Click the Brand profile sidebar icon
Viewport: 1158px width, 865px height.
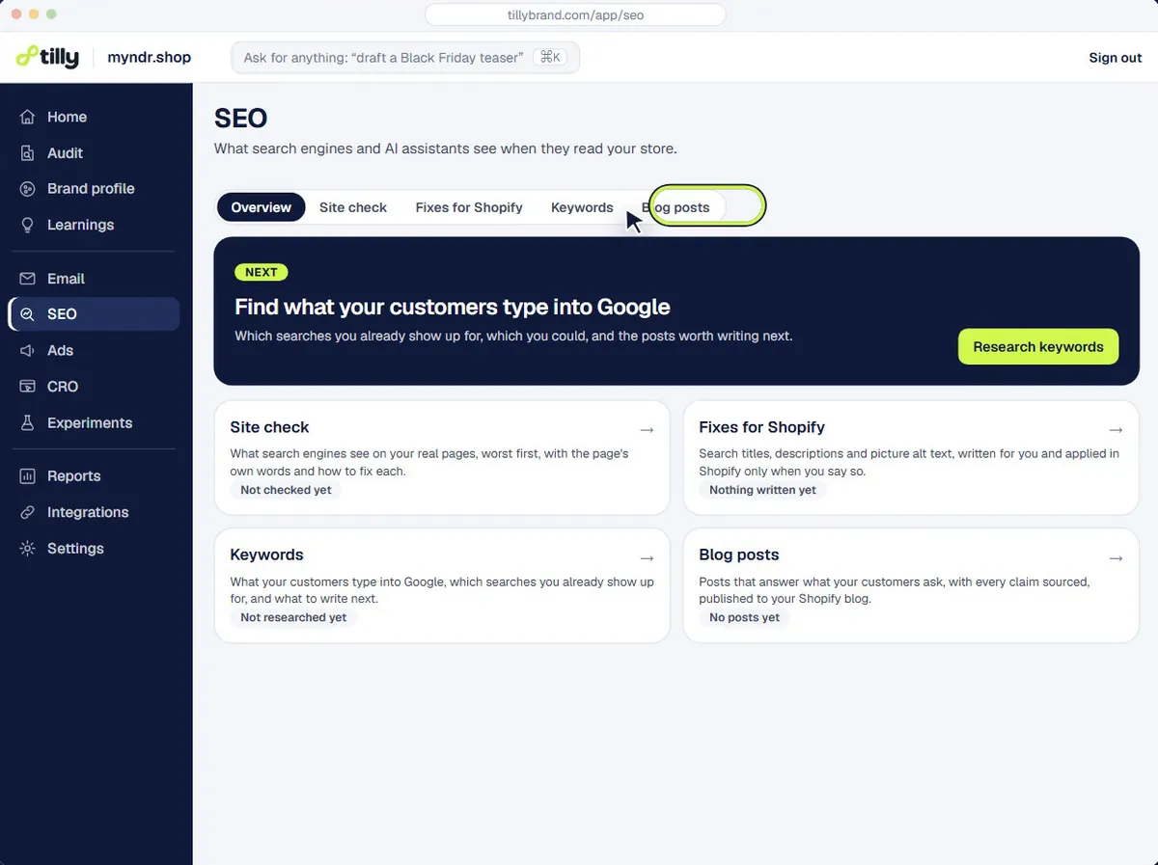[x=28, y=189]
